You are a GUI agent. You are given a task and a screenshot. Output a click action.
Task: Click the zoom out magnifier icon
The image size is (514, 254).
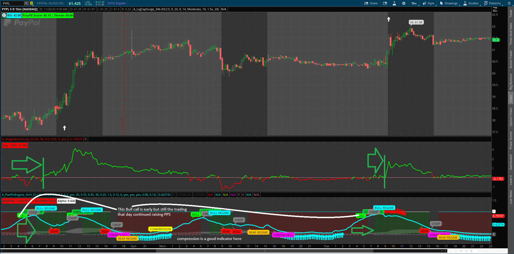[450, 251]
